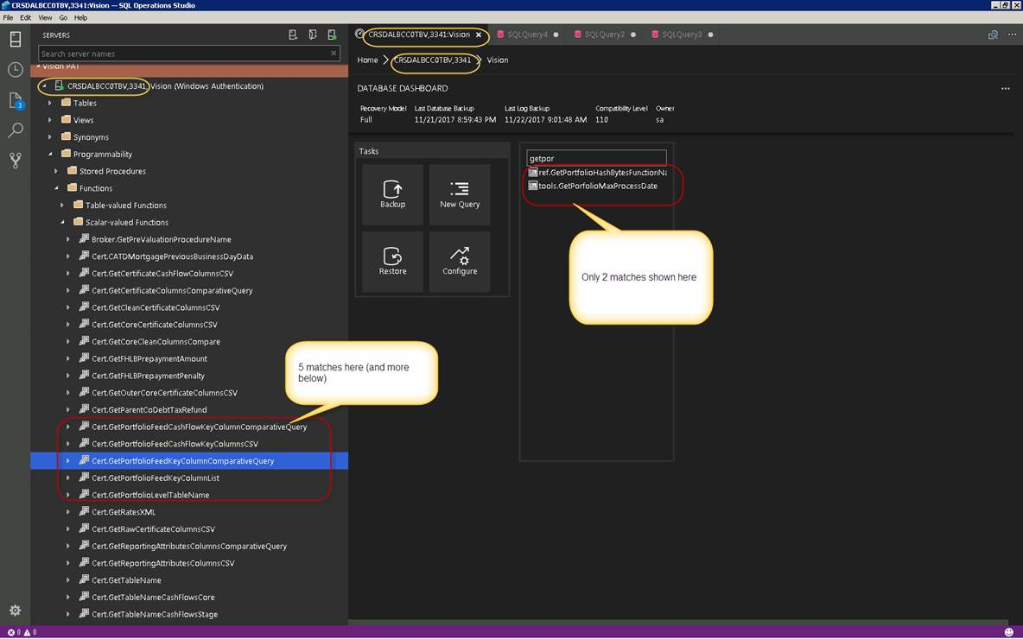Image resolution: width=1023 pixels, height=639 pixels.
Task: Open the editor ellipsis actions menu
Action: (1013, 35)
